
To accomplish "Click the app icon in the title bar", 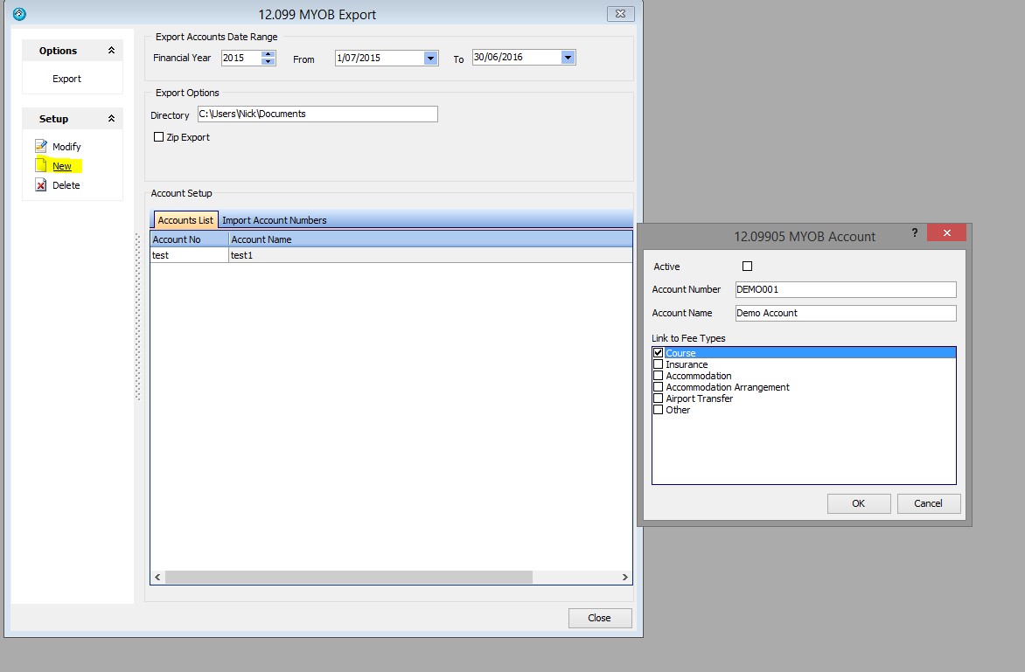I will 19,14.
